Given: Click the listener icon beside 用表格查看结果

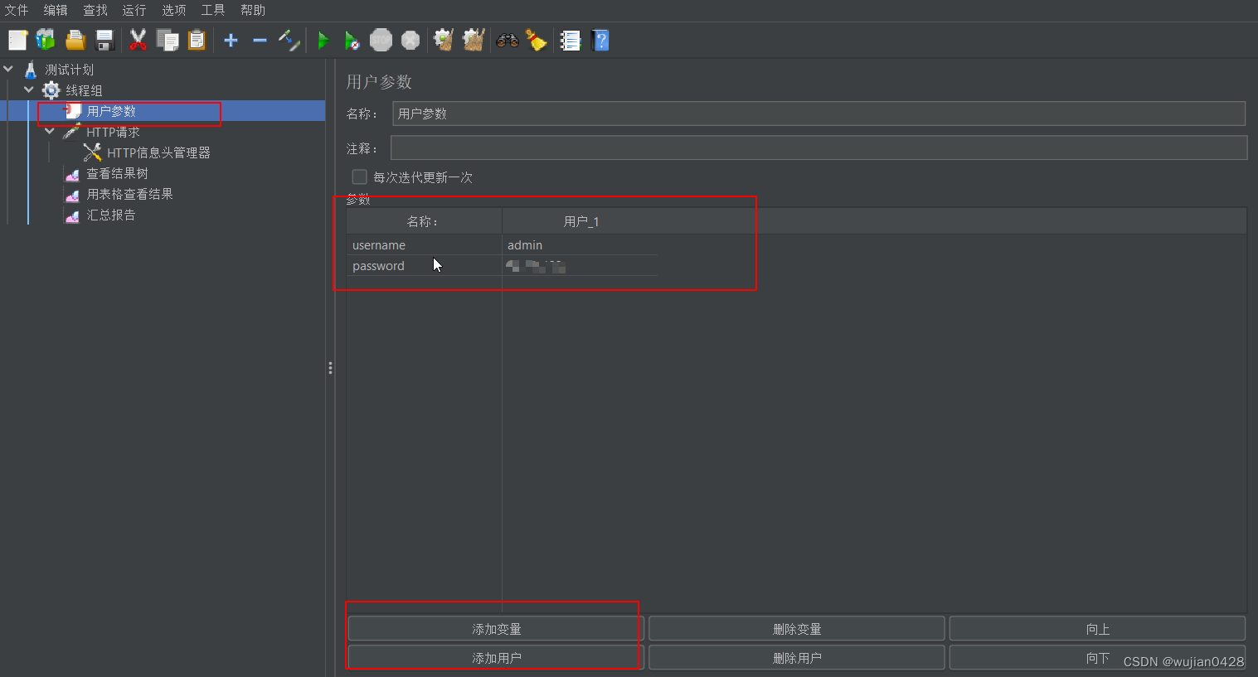Looking at the screenshot, I should [x=72, y=195].
